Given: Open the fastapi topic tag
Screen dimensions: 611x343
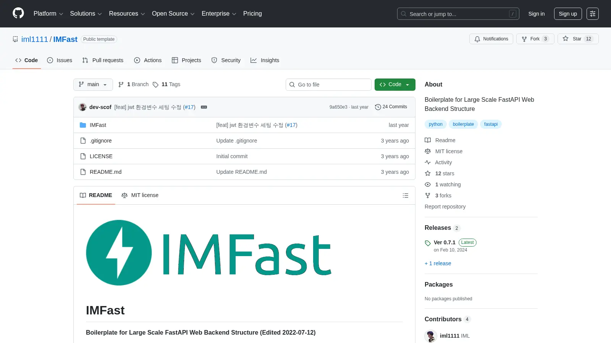Looking at the screenshot, I should point(491,124).
